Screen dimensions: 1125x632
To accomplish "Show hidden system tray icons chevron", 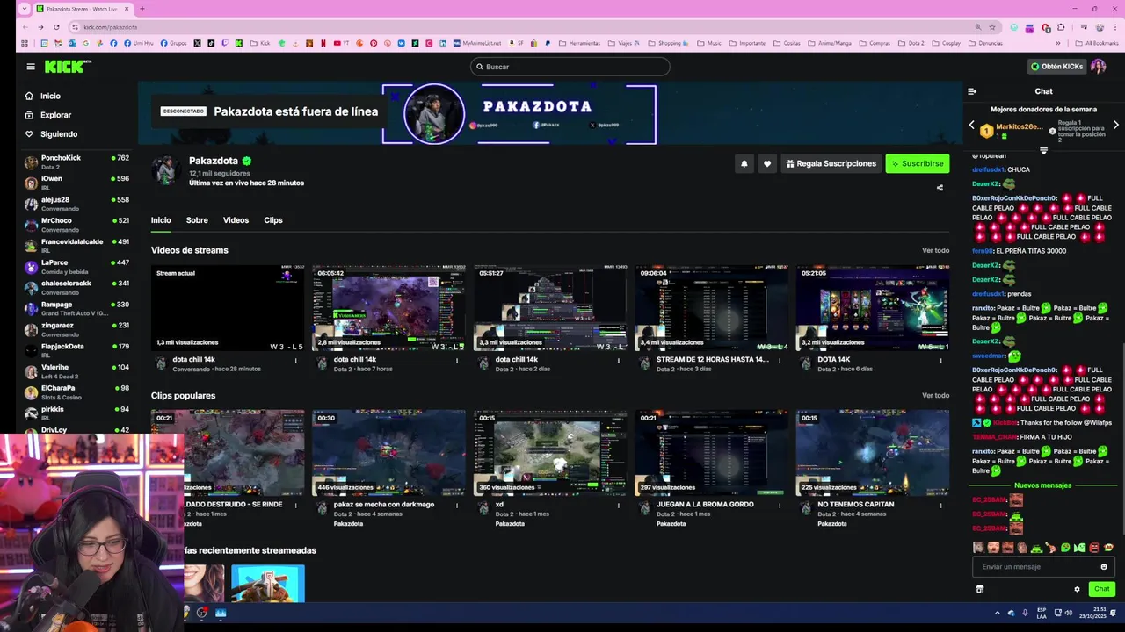I will click(997, 613).
